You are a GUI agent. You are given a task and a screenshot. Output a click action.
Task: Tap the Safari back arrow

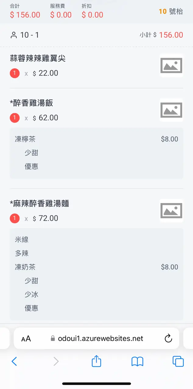click(14, 361)
